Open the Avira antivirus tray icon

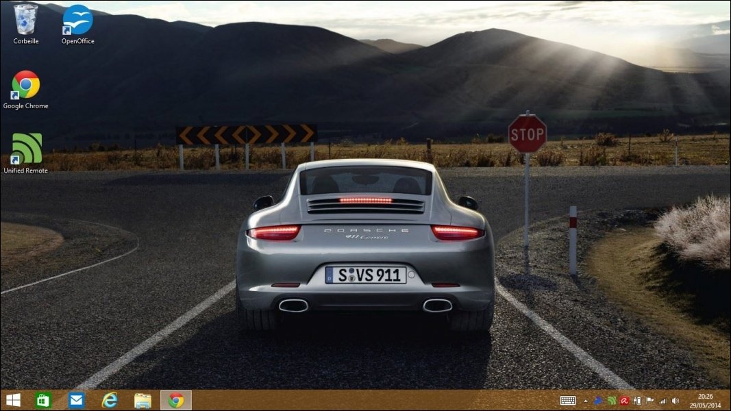[625, 401]
